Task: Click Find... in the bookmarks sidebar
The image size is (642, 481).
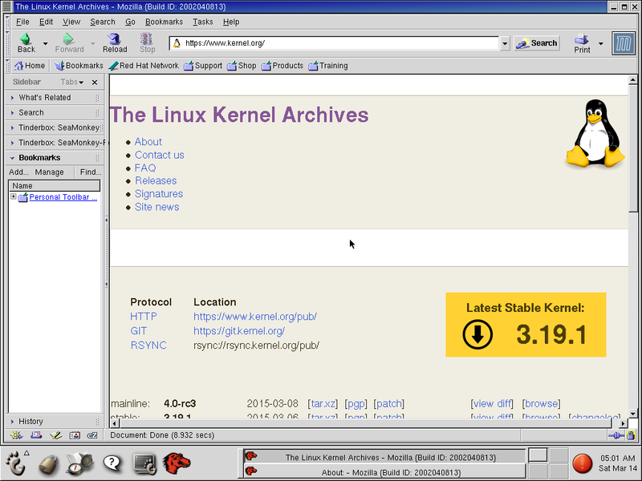Action: [x=91, y=172]
